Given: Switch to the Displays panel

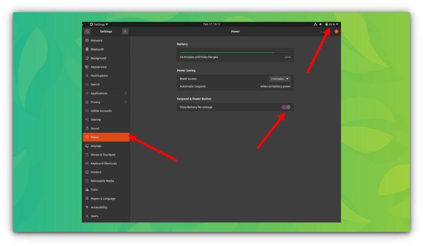Looking at the screenshot, I should [x=106, y=146].
